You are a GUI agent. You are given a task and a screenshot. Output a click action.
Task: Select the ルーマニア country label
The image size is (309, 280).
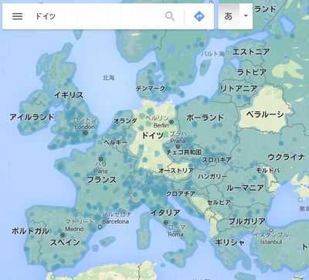245,187
